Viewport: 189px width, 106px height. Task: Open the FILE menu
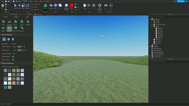2,1
